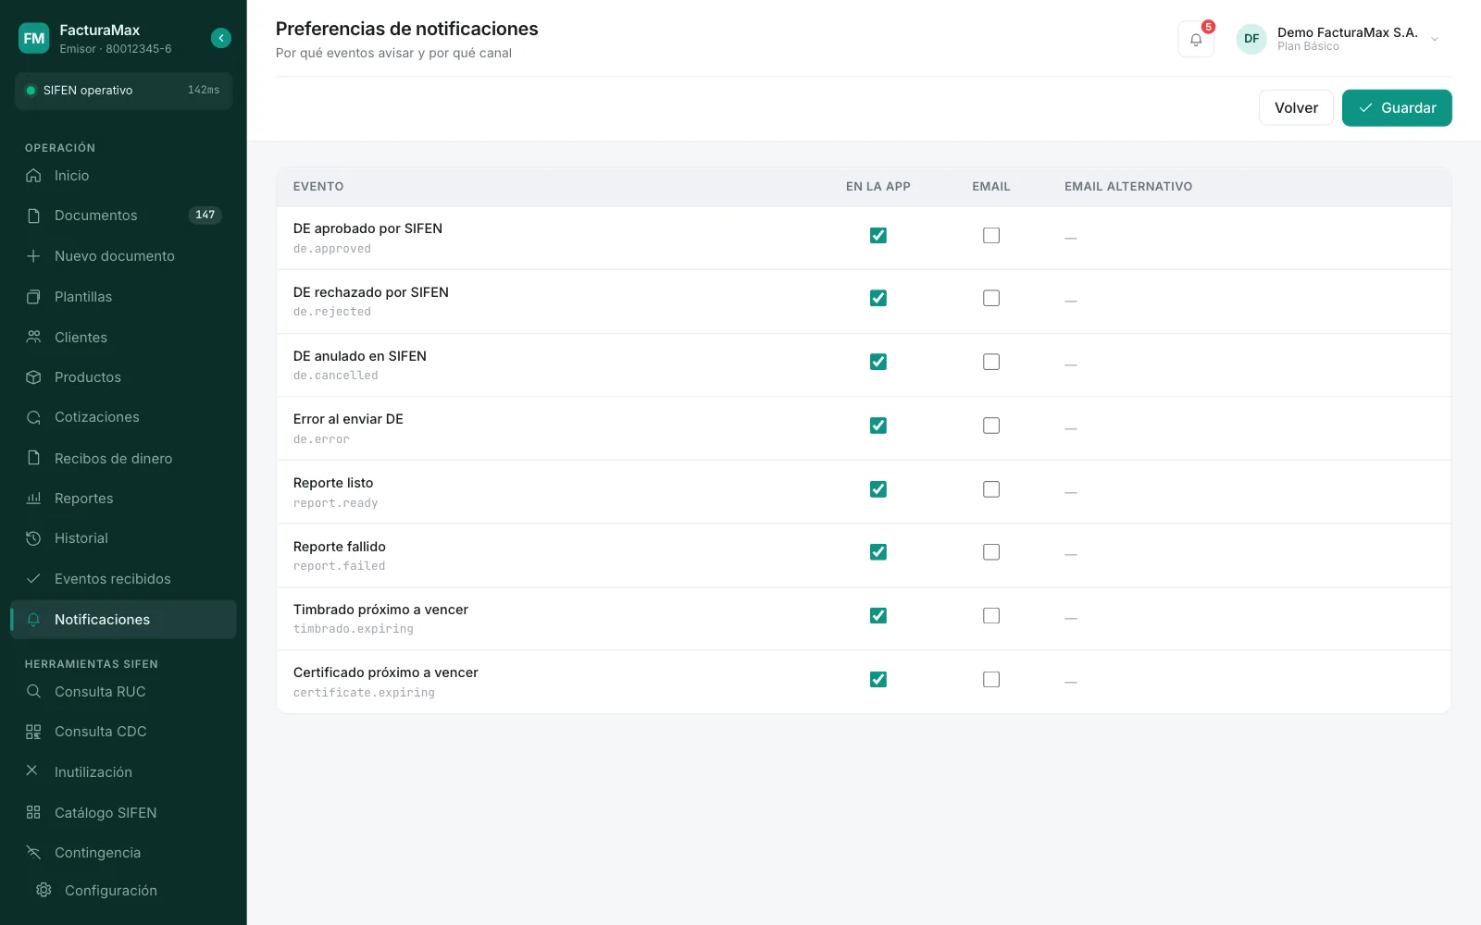Click the FM FacturaMax logo icon
Viewport: 1481px width, 925px height.
(34, 38)
